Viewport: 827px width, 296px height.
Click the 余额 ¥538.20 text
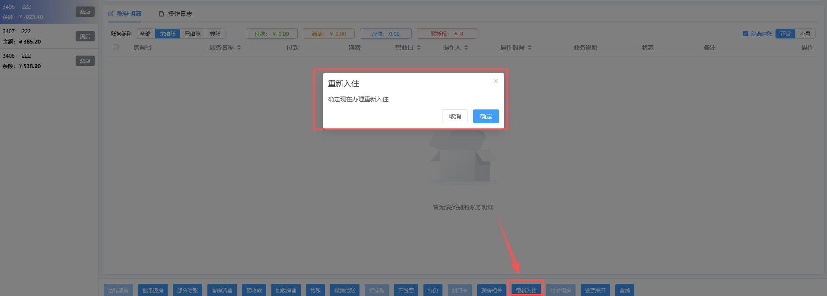(22, 66)
